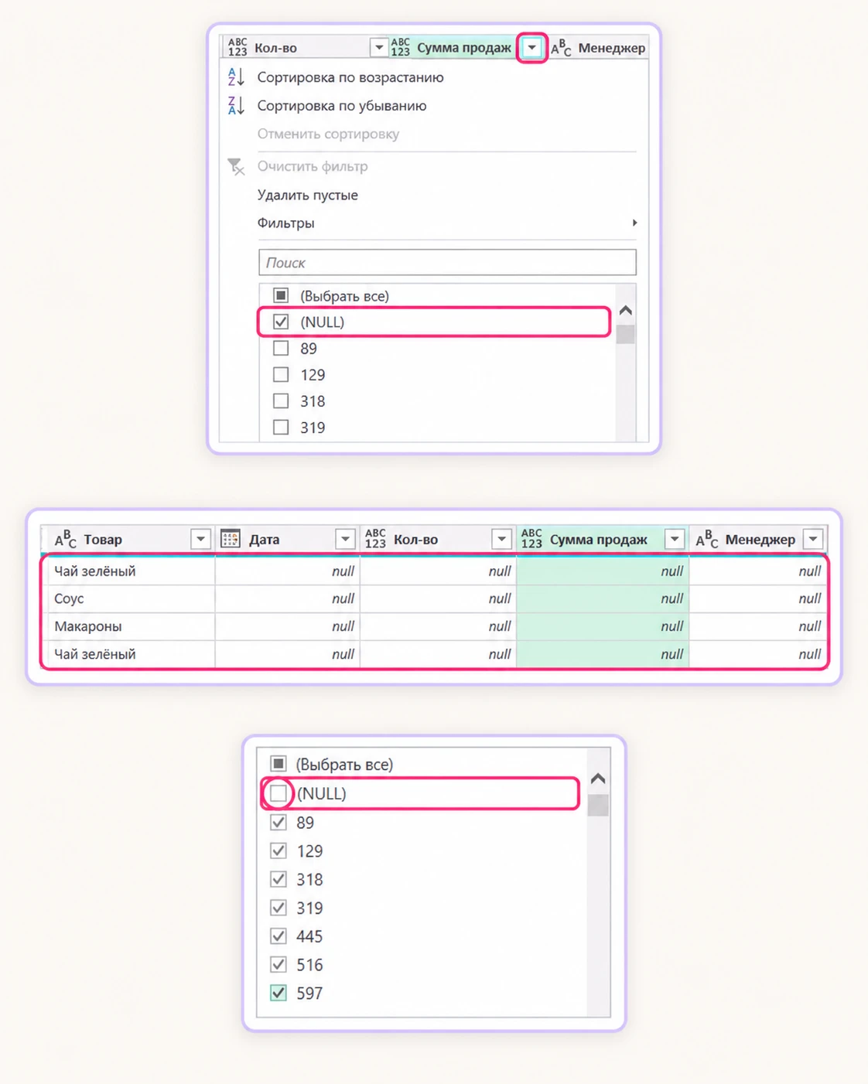Image resolution: width=868 pixels, height=1084 pixels.
Task: Expand the Фильтры submenu
Action: [447, 223]
